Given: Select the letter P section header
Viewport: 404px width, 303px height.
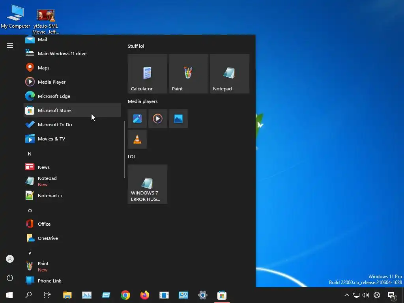Looking at the screenshot, I should 30,253.
